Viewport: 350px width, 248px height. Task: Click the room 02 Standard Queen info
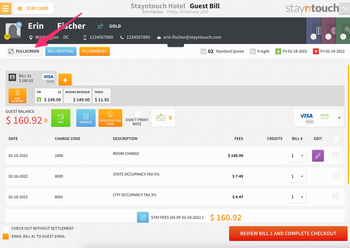[222, 51]
